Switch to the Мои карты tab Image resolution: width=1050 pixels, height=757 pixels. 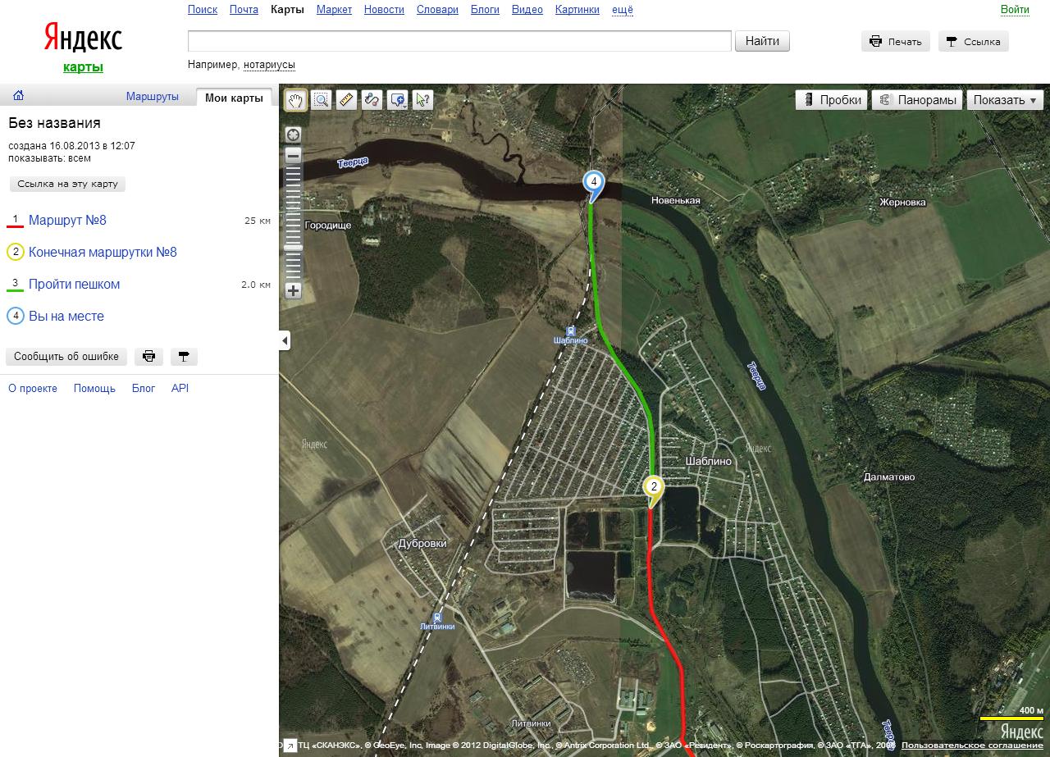[234, 98]
